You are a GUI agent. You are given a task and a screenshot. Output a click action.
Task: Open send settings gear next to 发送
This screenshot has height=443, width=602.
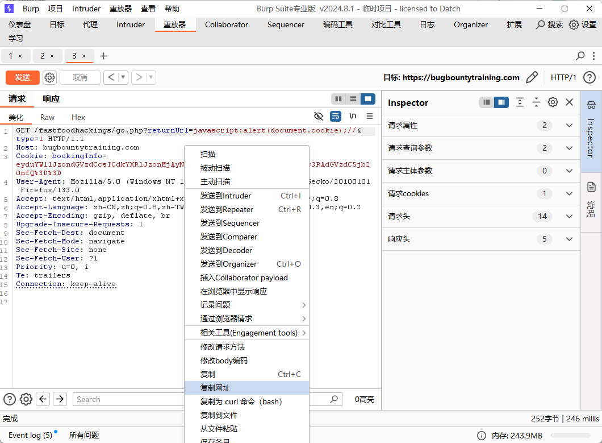coord(49,77)
